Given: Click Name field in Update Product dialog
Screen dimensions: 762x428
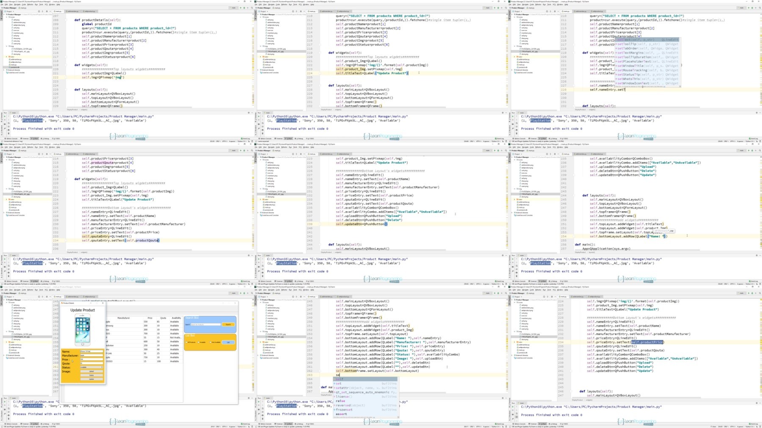Looking at the screenshot, I should tap(91, 351).
